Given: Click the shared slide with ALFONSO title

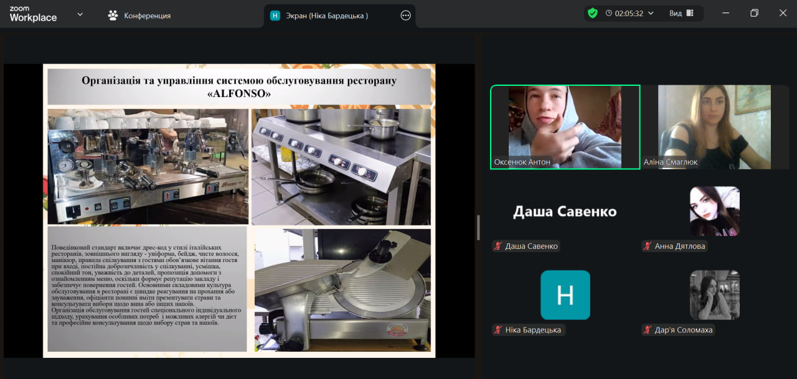Looking at the screenshot, I should (239, 210).
